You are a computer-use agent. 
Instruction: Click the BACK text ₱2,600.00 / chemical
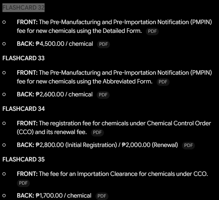tap(64, 94)
